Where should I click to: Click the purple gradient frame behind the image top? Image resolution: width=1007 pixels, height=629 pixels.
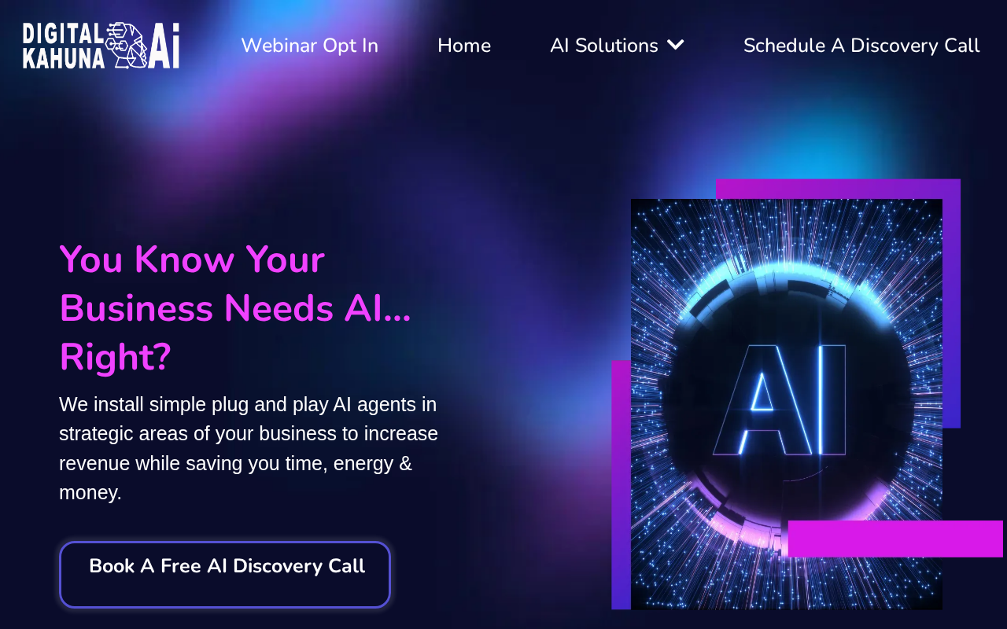click(x=838, y=189)
